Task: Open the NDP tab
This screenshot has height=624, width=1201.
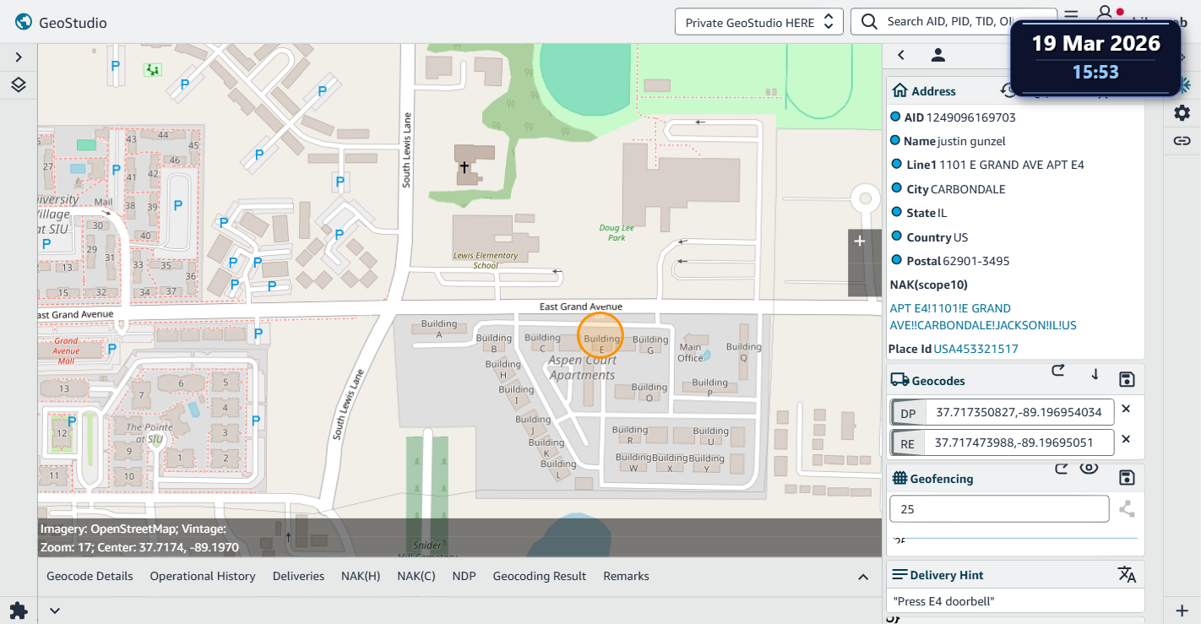Action: pyautogui.click(x=465, y=576)
